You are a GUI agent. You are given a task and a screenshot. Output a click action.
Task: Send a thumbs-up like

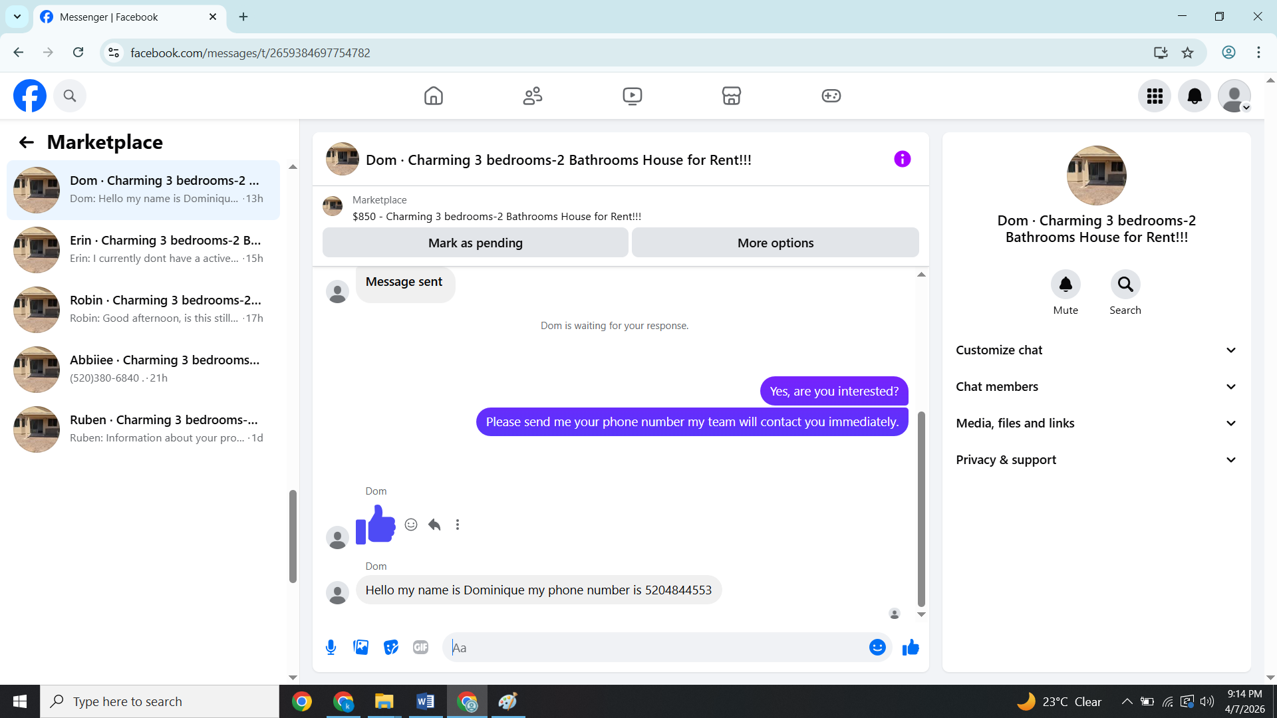point(911,647)
